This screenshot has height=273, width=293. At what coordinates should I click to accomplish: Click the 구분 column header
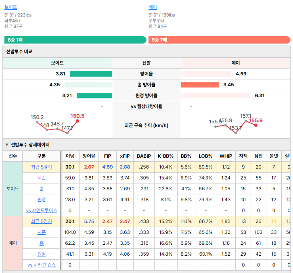pos(41,156)
